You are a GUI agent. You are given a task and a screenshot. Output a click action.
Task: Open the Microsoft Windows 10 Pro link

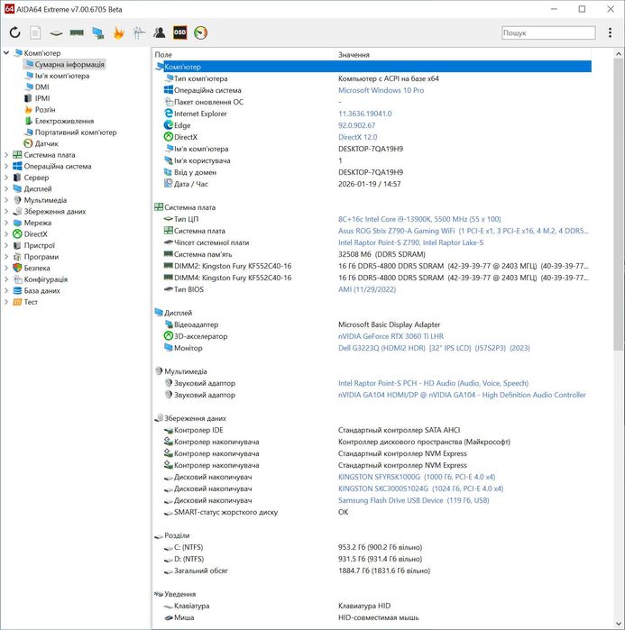381,90
